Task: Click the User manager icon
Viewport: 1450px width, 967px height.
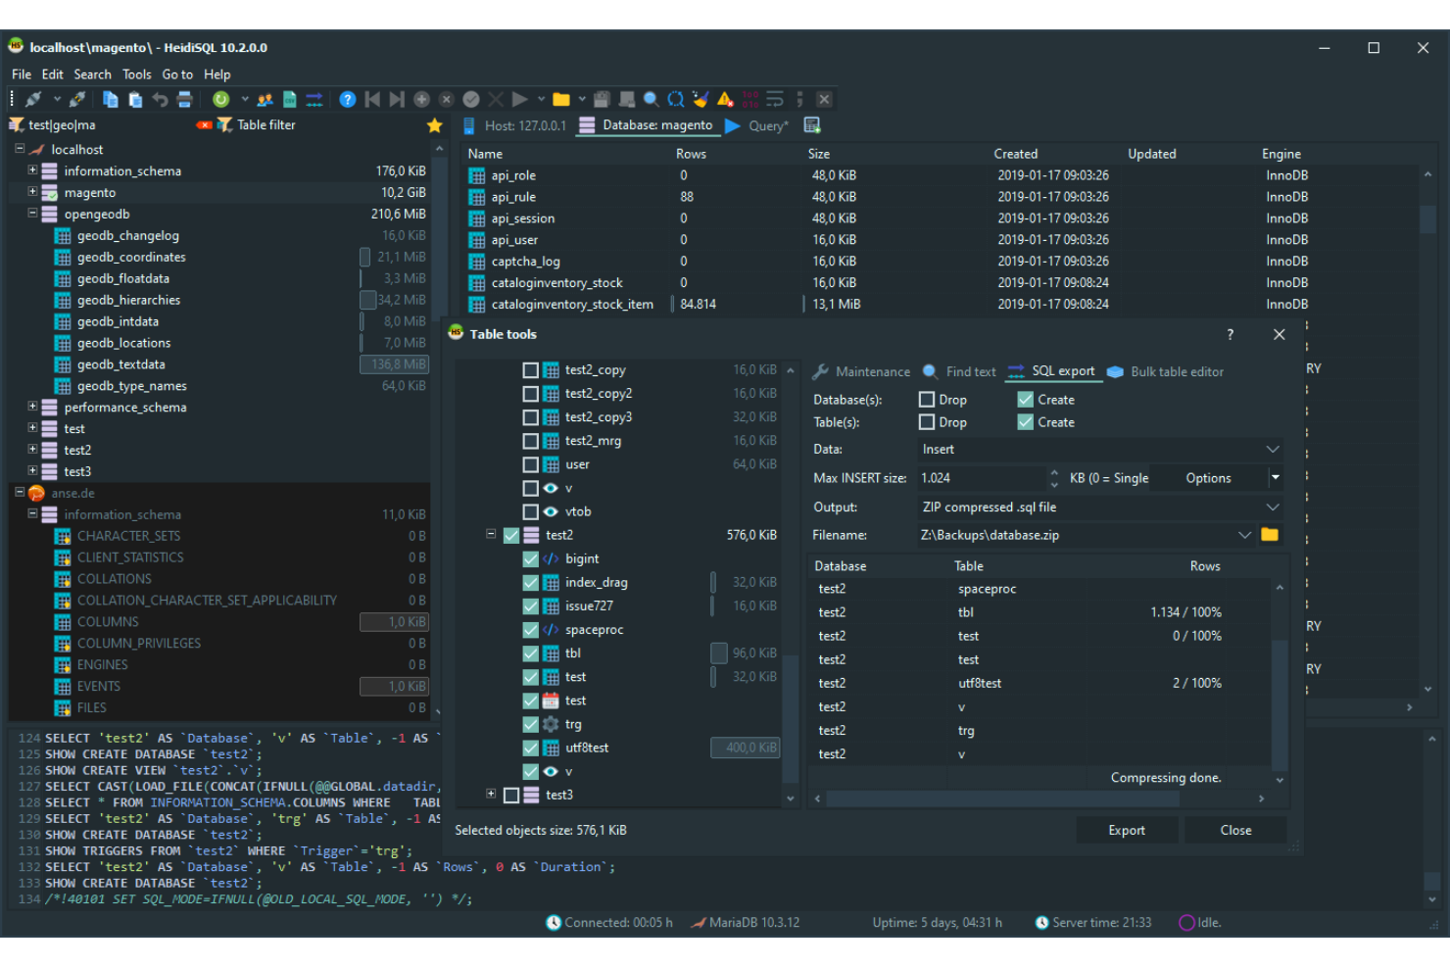Action: [x=265, y=98]
